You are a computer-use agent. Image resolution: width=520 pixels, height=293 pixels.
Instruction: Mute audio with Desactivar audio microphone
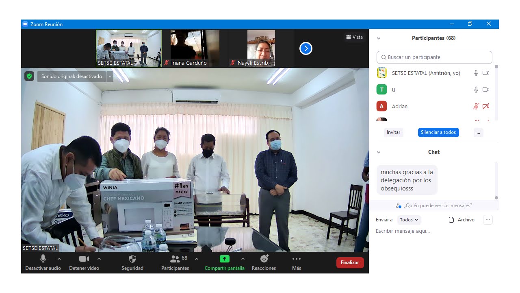pyautogui.click(x=43, y=259)
